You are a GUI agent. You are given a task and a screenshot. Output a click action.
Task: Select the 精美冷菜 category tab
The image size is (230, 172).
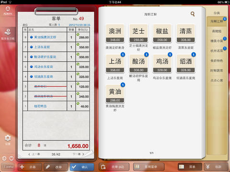click(217, 41)
